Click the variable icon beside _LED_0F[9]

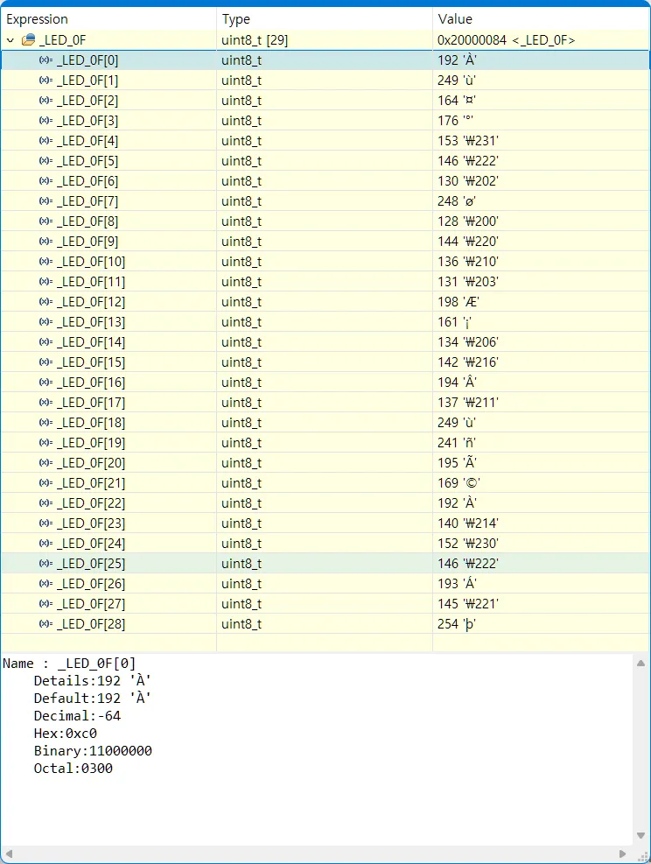coord(45,242)
